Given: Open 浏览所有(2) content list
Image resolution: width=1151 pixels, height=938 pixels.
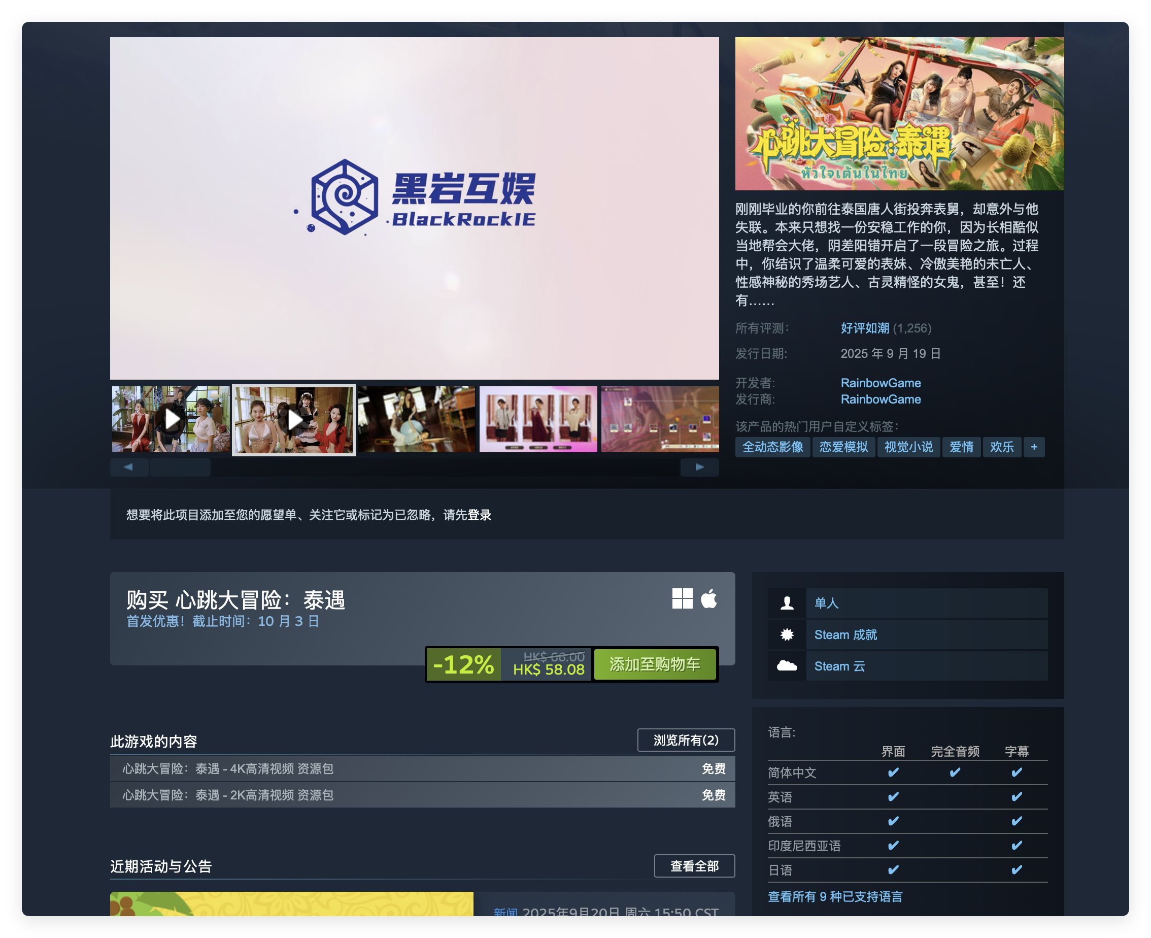Looking at the screenshot, I should point(686,740).
